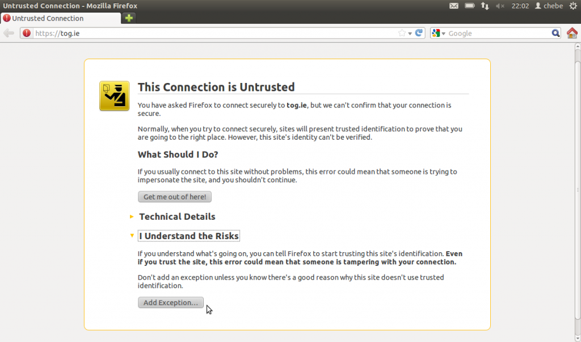Image resolution: width=581 pixels, height=342 pixels.
Task: Open the battery indicator menu
Action: (469, 6)
